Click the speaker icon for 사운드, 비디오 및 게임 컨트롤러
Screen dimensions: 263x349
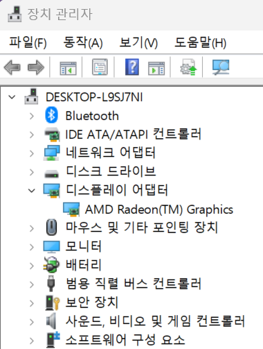(x=51, y=321)
